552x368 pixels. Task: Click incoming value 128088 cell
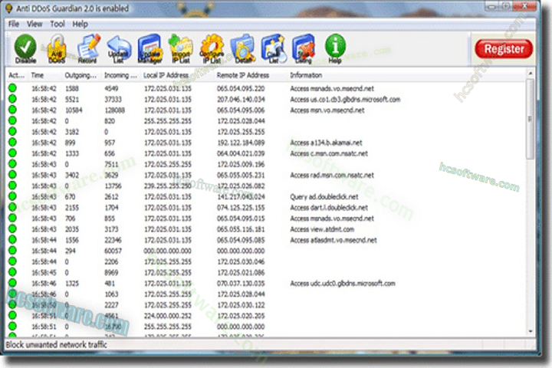click(x=114, y=110)
